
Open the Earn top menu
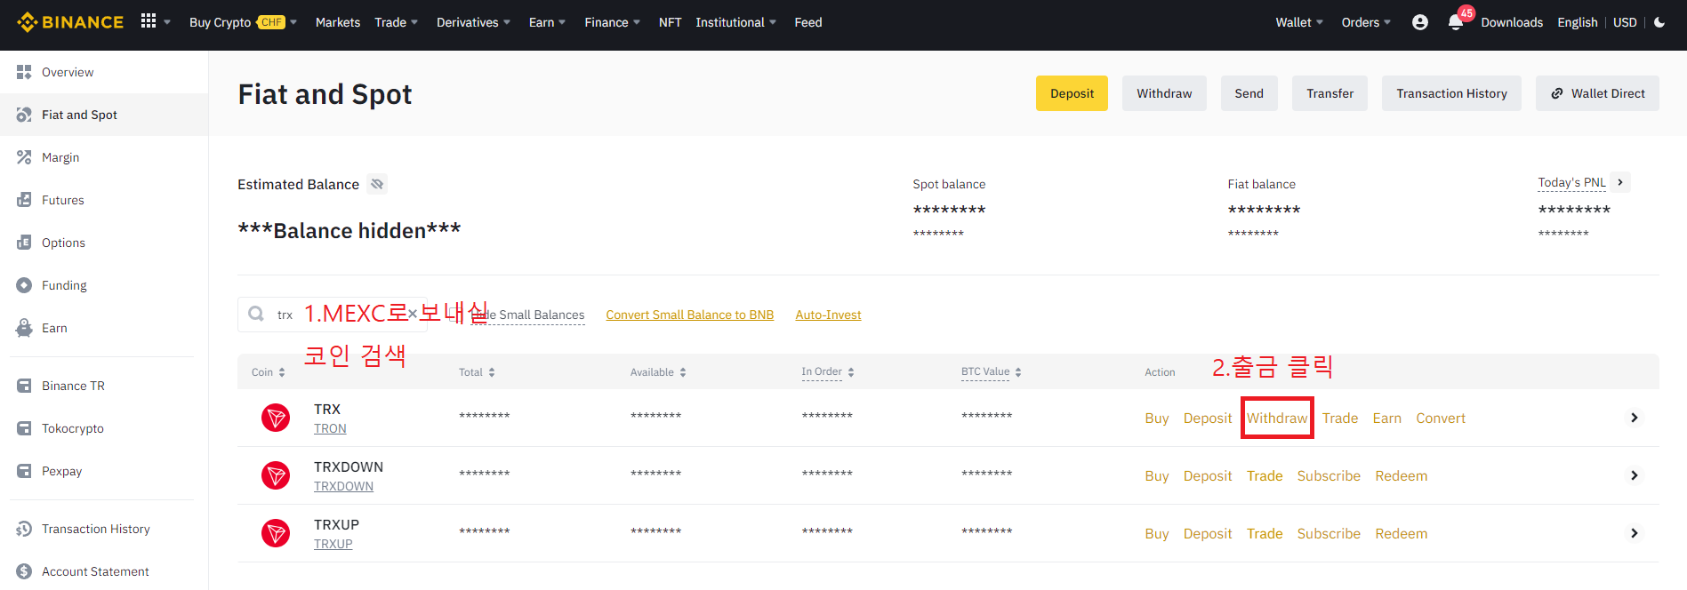(x=547, y=22)
